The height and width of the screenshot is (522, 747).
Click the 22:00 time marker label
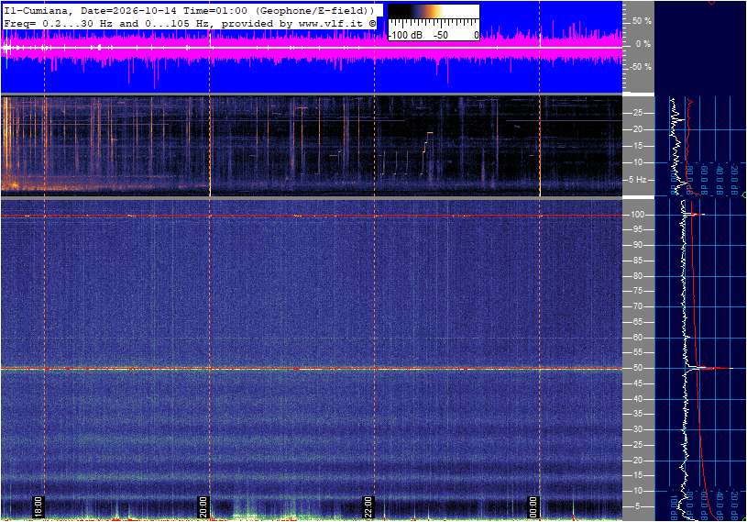point(368,507)
